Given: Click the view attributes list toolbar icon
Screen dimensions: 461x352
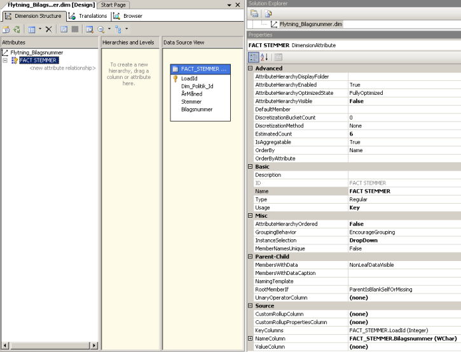Looking at the screenshot, I should (31, 29).
